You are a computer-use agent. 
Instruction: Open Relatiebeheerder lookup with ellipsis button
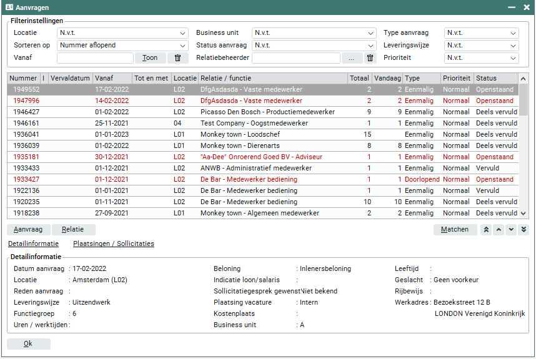(352, 58)
